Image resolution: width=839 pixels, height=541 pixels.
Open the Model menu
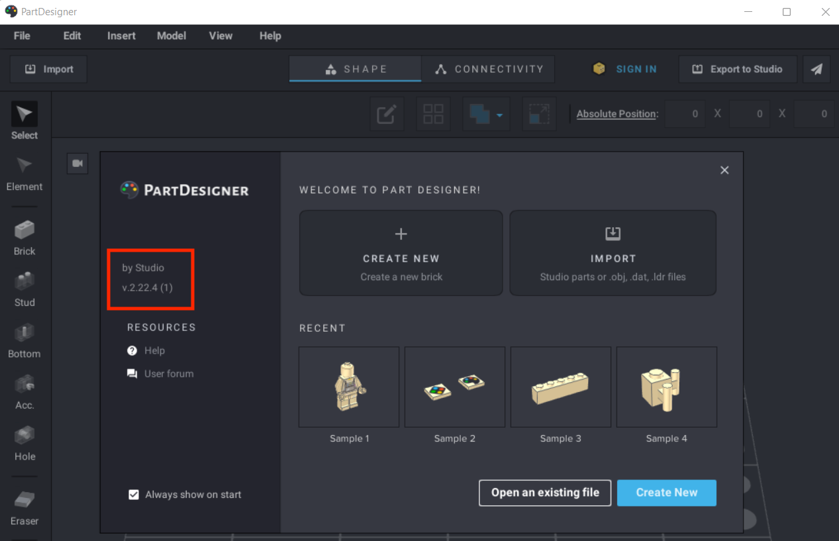tap(172, 36)
